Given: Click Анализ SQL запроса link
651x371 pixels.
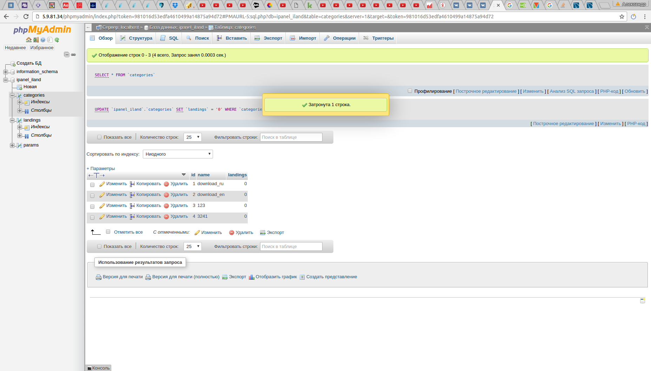Looking at the screenshot, I should (x=572, y=91).
